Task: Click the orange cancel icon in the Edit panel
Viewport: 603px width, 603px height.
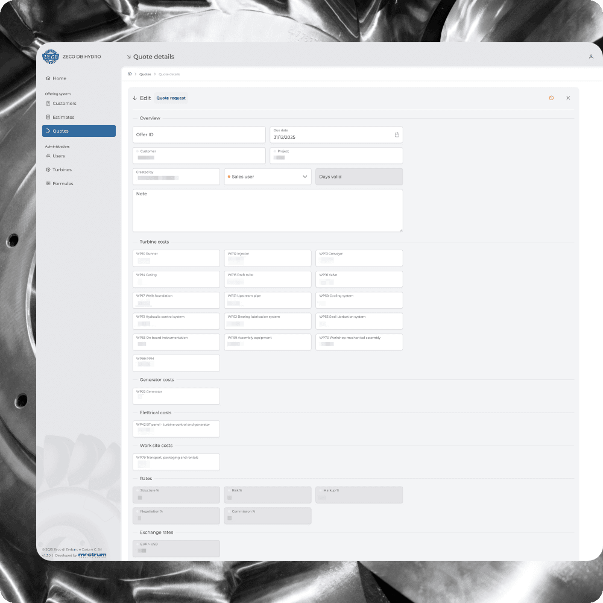Action: pyautogui.click(x=551, y=98)
